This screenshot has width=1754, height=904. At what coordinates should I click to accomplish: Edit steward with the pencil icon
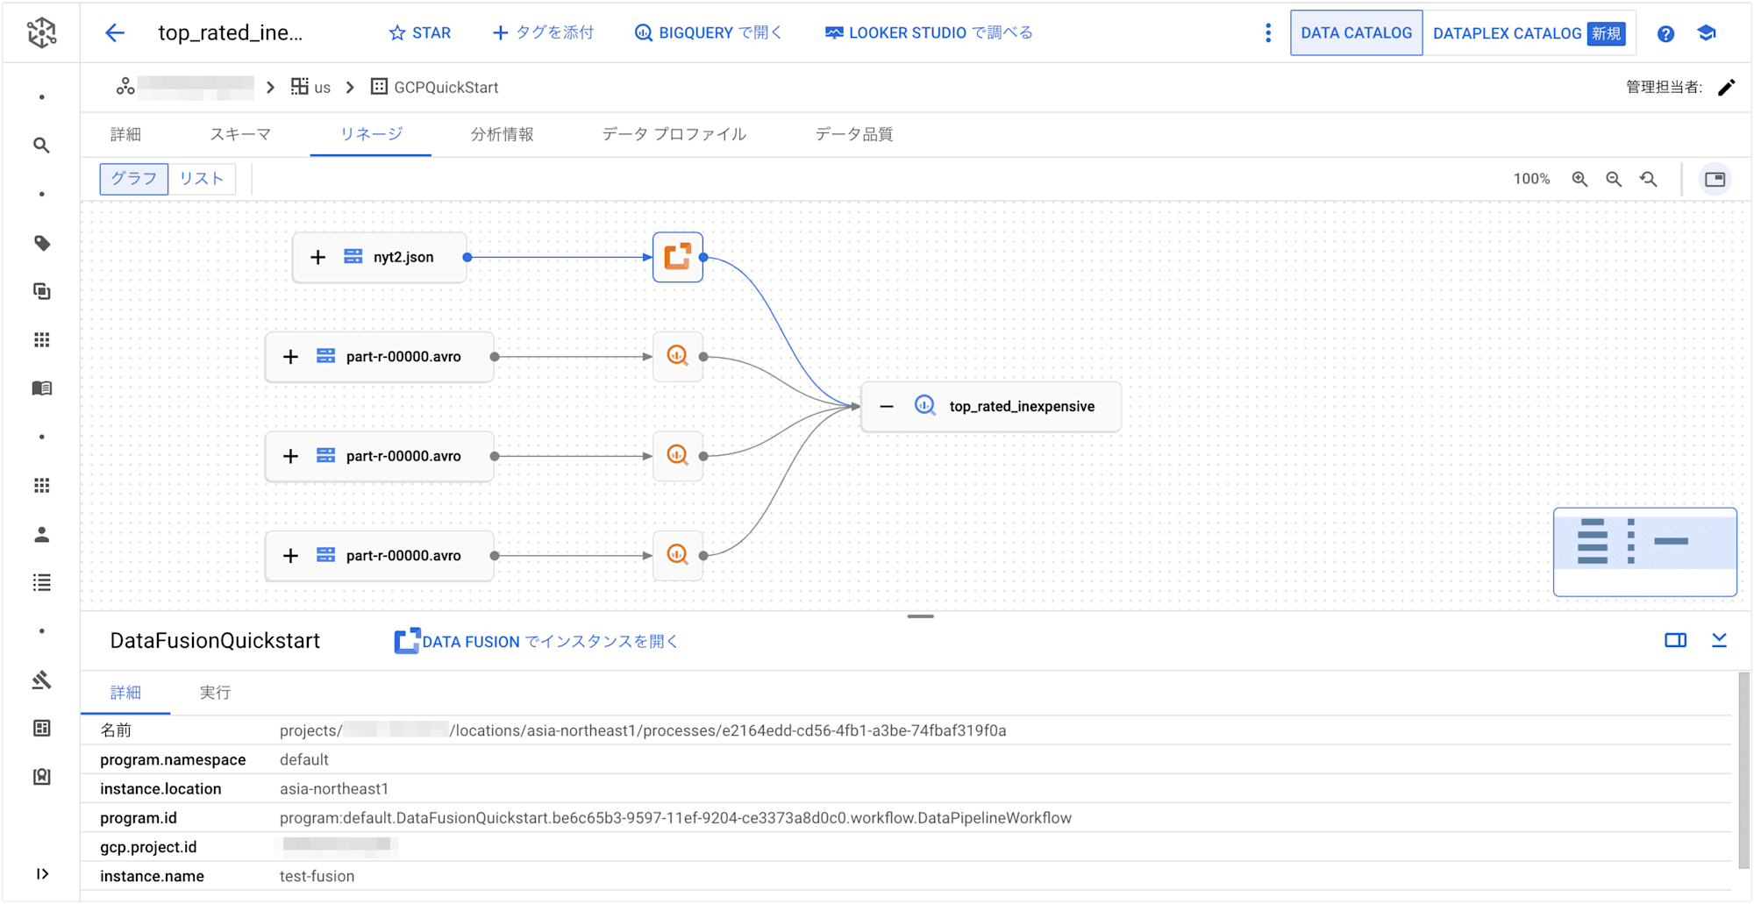tap(1726, 87)
